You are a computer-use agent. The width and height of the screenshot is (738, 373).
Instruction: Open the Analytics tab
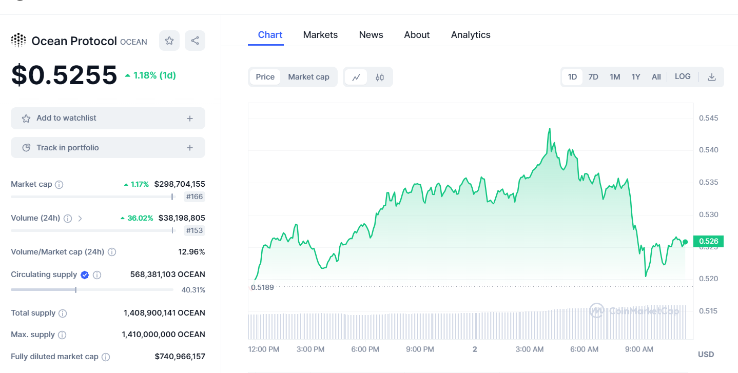click(471, 35)
